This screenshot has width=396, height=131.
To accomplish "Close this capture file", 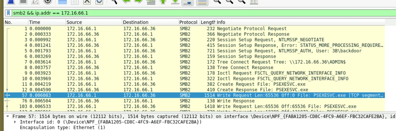I will coord(87,1).
